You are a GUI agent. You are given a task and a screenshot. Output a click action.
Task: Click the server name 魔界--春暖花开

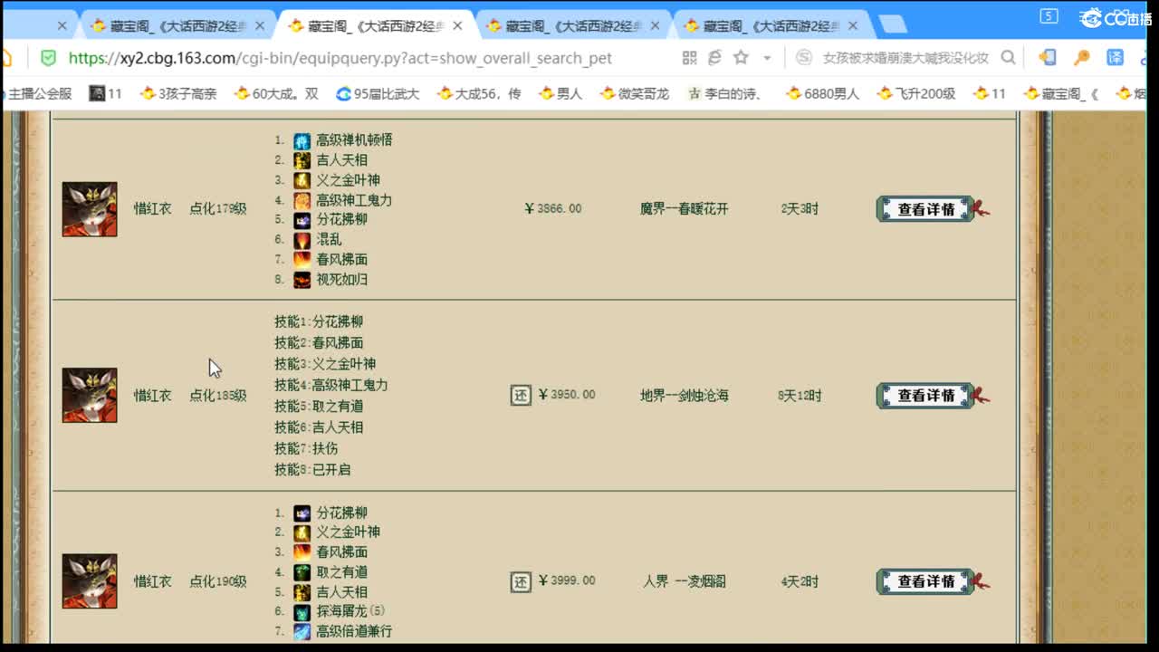tap(685, 209)
